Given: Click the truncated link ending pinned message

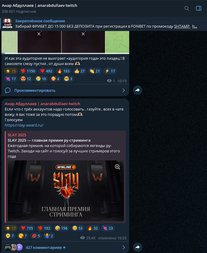Looking at the screenshot, I should click(x=195, y=26).
